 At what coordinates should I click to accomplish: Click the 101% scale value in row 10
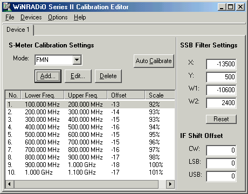pyautogui.click(x=156, y=172)
